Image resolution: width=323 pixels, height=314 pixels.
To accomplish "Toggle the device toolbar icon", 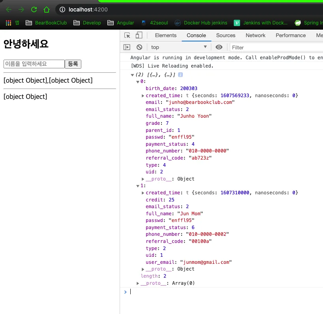I will (139, 35).
